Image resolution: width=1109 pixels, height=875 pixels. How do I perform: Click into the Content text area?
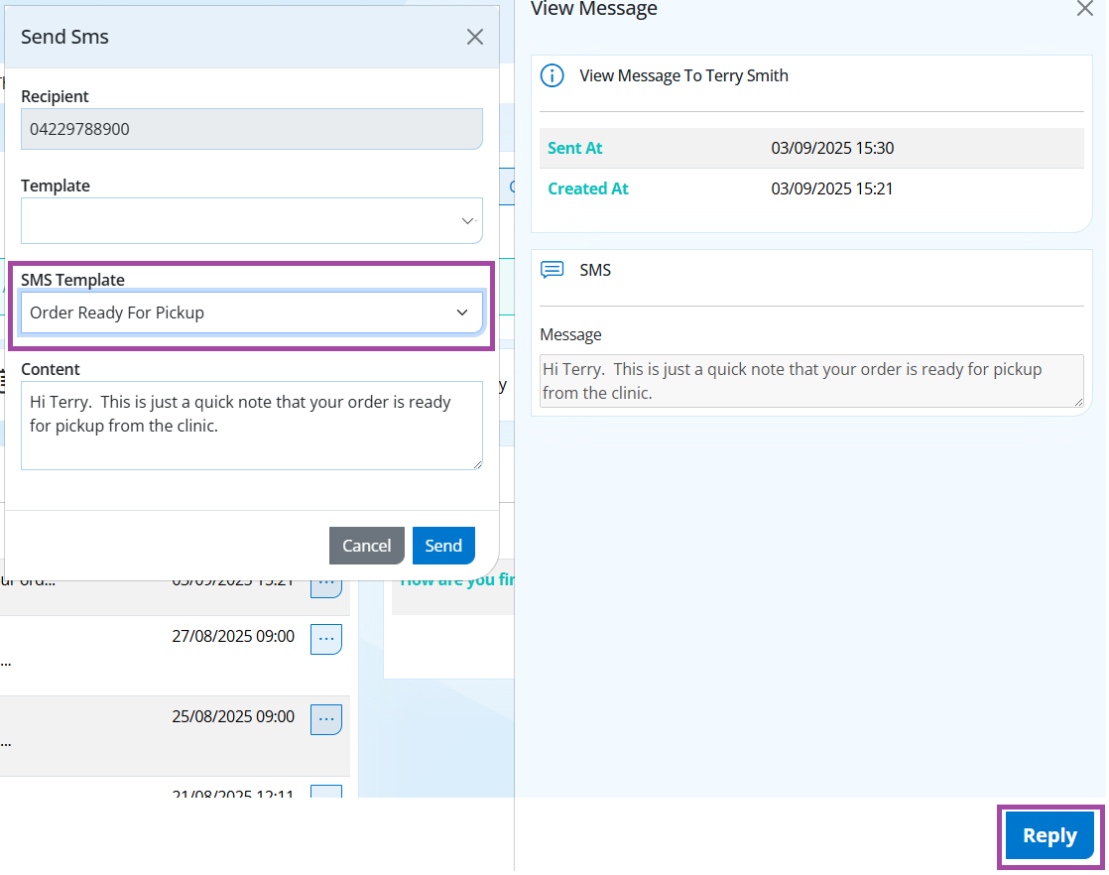(x=252, y=426)
